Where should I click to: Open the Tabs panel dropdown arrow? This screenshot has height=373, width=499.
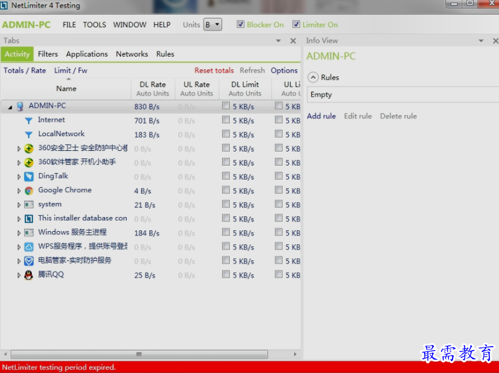[x=279, y=41]
